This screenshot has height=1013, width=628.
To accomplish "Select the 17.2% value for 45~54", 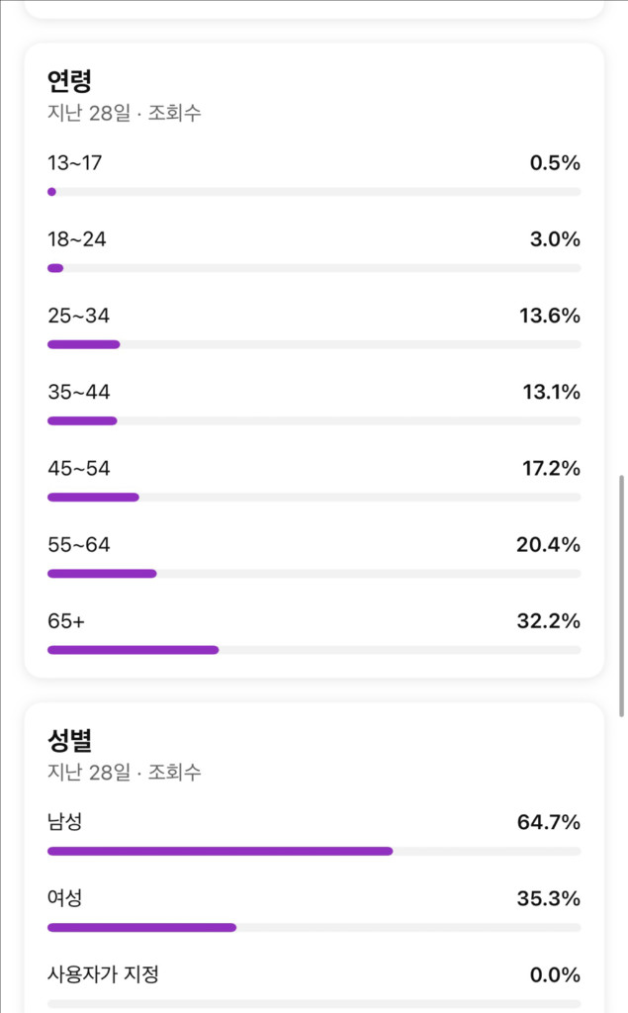I will click(551, 469).
